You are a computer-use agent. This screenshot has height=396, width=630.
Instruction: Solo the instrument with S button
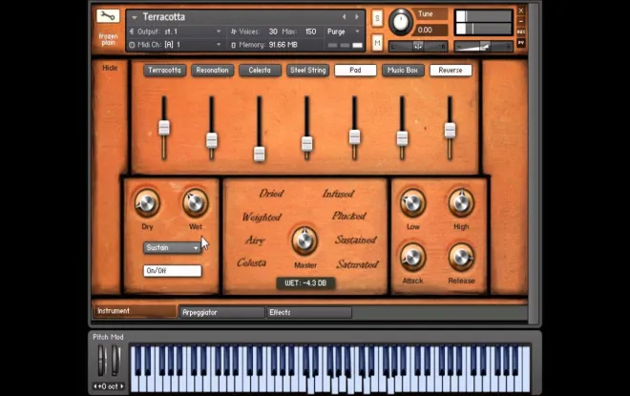pyautogui.click(x=377, y=18)
